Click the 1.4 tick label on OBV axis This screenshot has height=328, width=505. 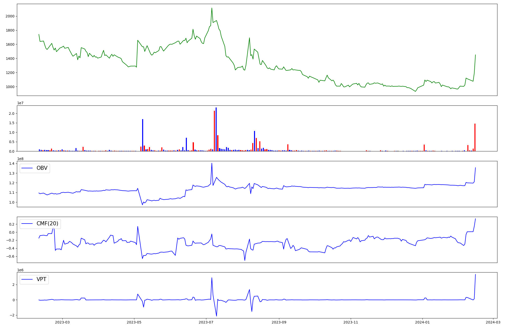pyautogui.click(x=12, y=163)
